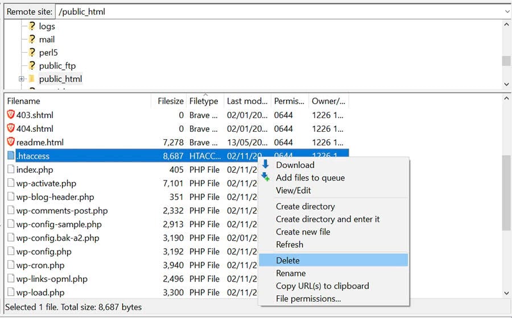Click Add files to queue

coord(310,178)
